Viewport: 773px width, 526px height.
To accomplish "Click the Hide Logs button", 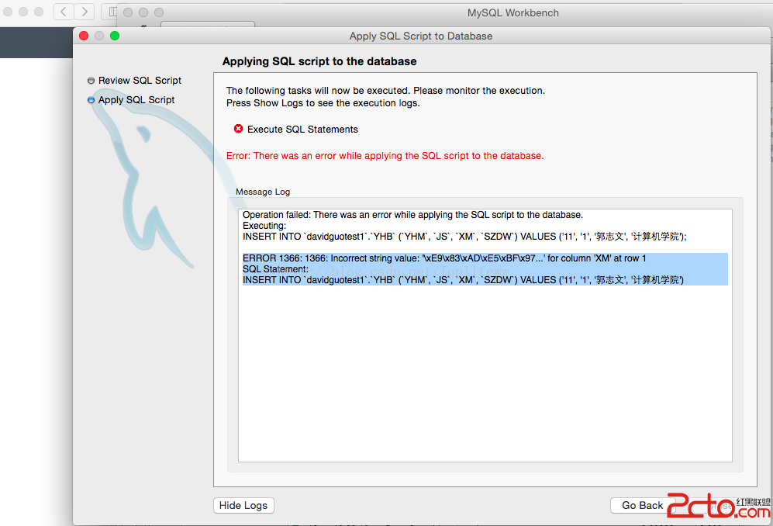I will tap(243, 505).
